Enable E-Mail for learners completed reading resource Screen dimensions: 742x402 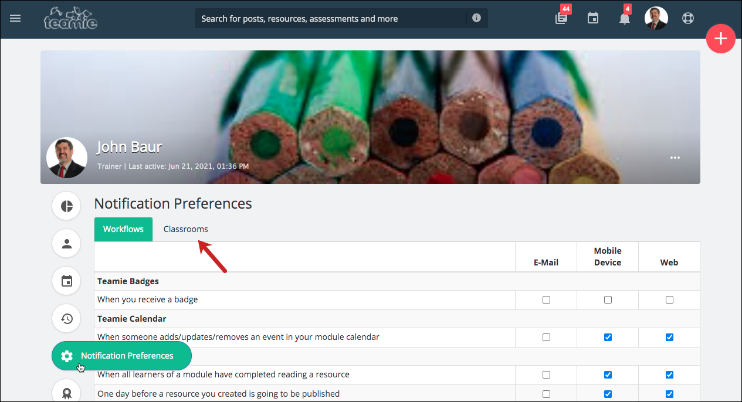546,374
